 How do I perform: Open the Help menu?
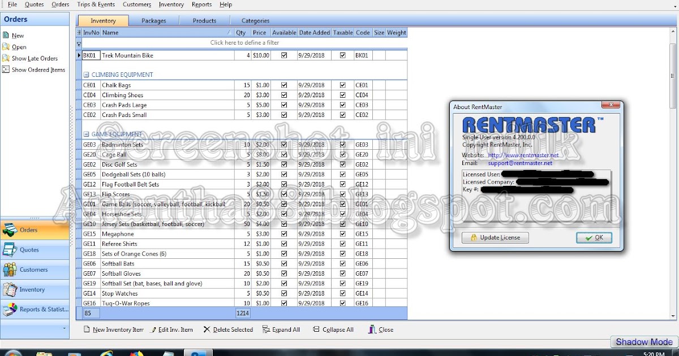[226, 5]
